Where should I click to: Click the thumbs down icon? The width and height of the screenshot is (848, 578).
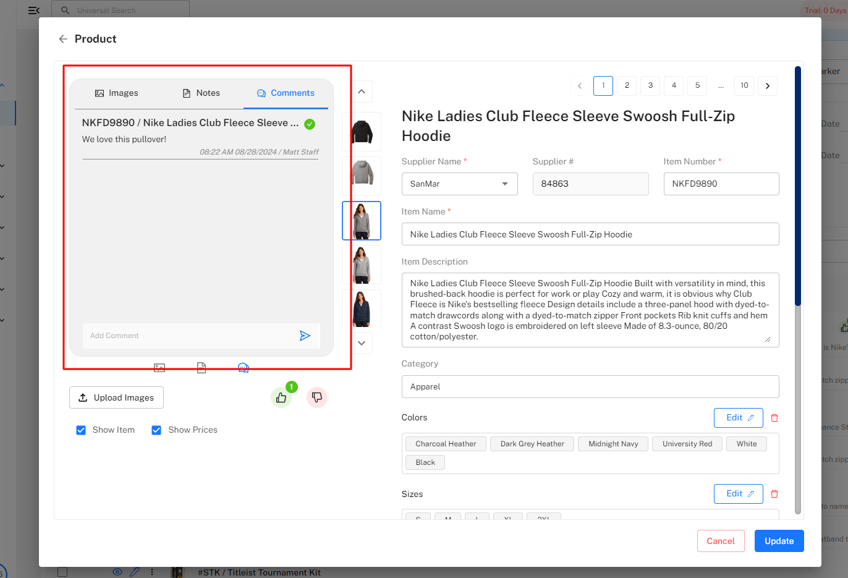(317, 397)
